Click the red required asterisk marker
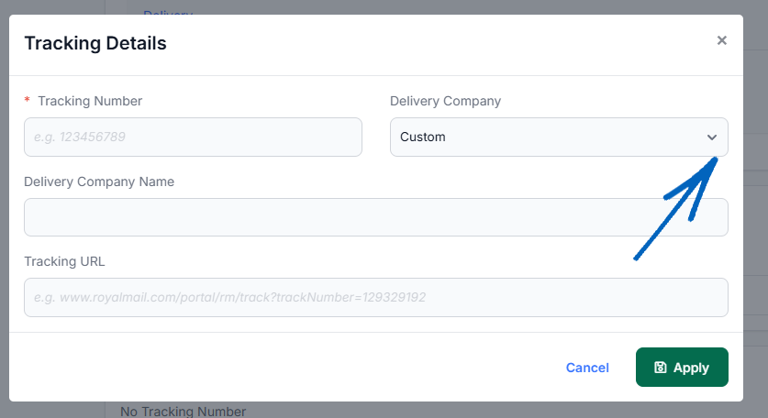 [x=28, y=101]
